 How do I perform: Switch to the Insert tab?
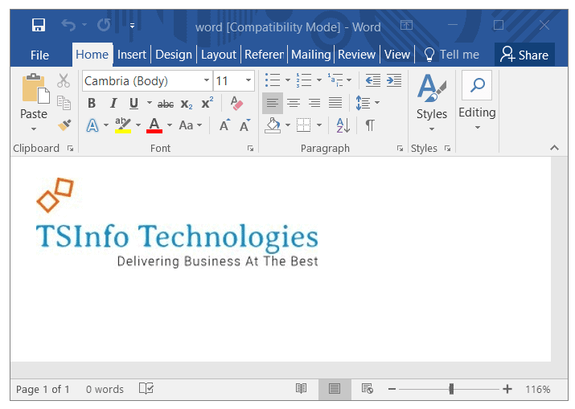coord(132,55)
